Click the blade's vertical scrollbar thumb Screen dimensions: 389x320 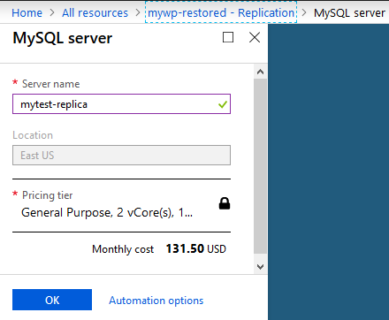pyautogui.click(x=260, y=166)
